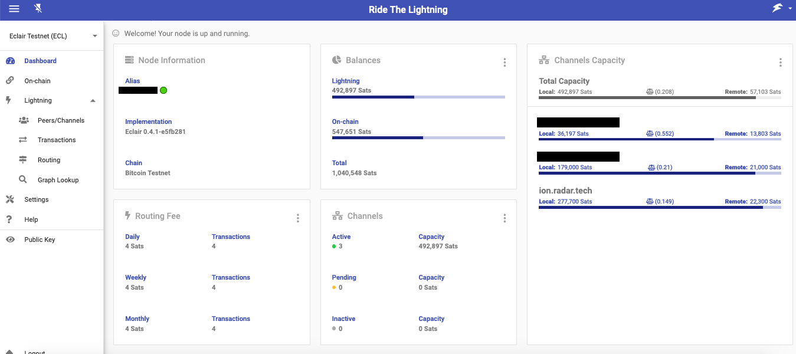
Task: Go to On-chain section
Action: click(x=37, y=81)
